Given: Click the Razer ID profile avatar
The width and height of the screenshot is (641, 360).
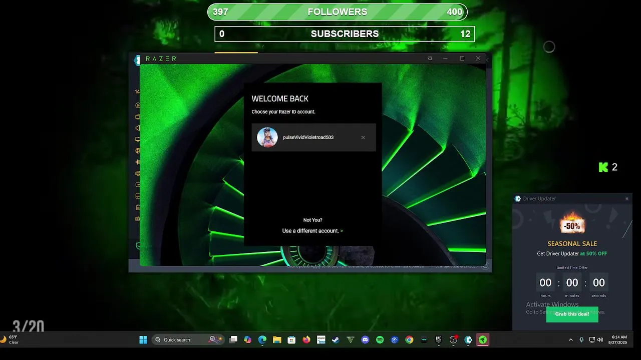Looking at the screenshot, I should pyautogui.click(x=267, y=137).
